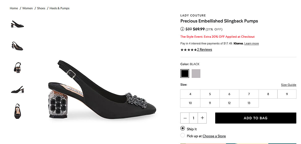View the first side-view shoe thumbnail

click(x=17, y=24)
